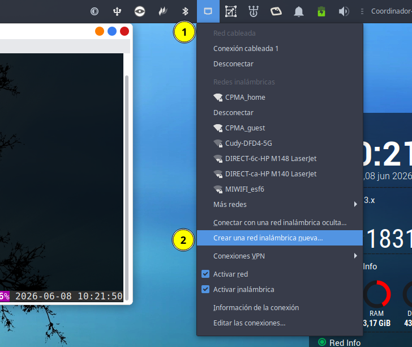Click the 3,17 GiB RAM value
This screenshot has height=347, width=412.
tap(377, 323)
